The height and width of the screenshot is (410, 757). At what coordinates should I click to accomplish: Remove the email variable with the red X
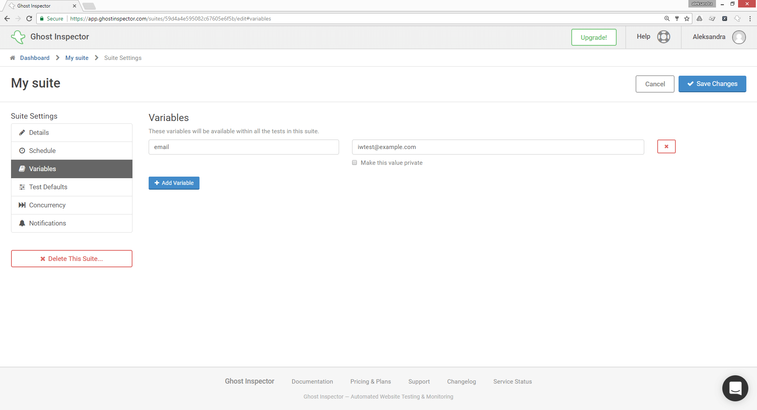[x=666, y=147]
